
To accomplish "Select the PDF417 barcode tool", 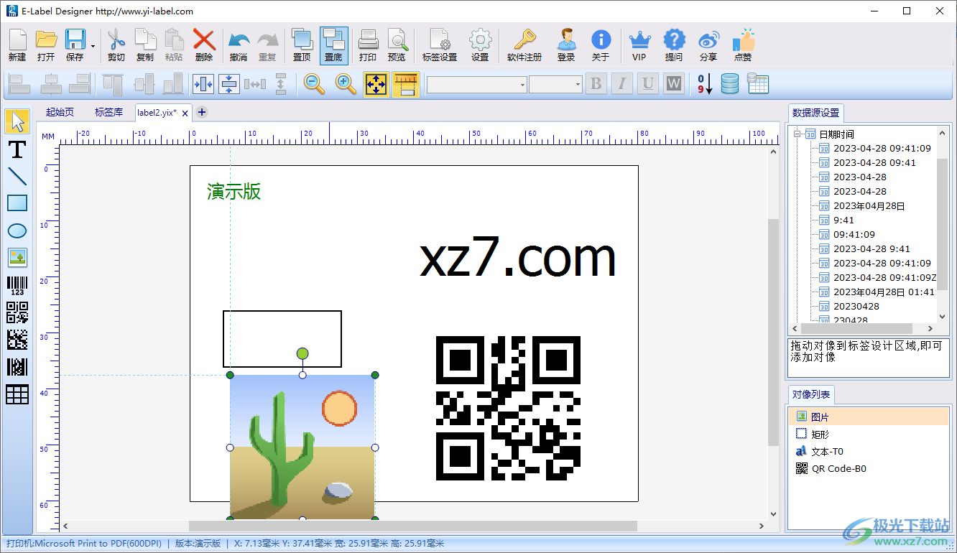I will [17, 367].
